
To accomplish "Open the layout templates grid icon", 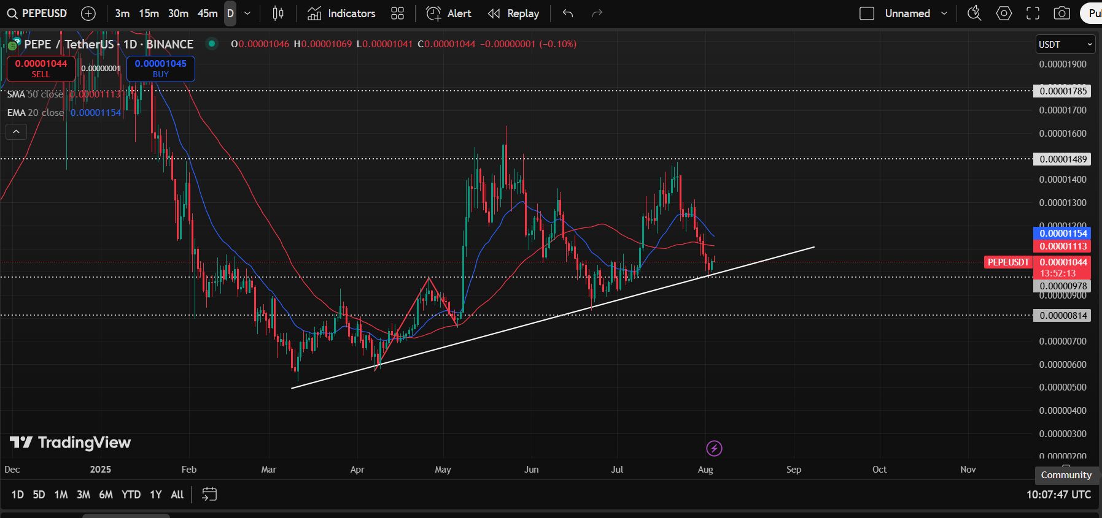I will [398, 13].
